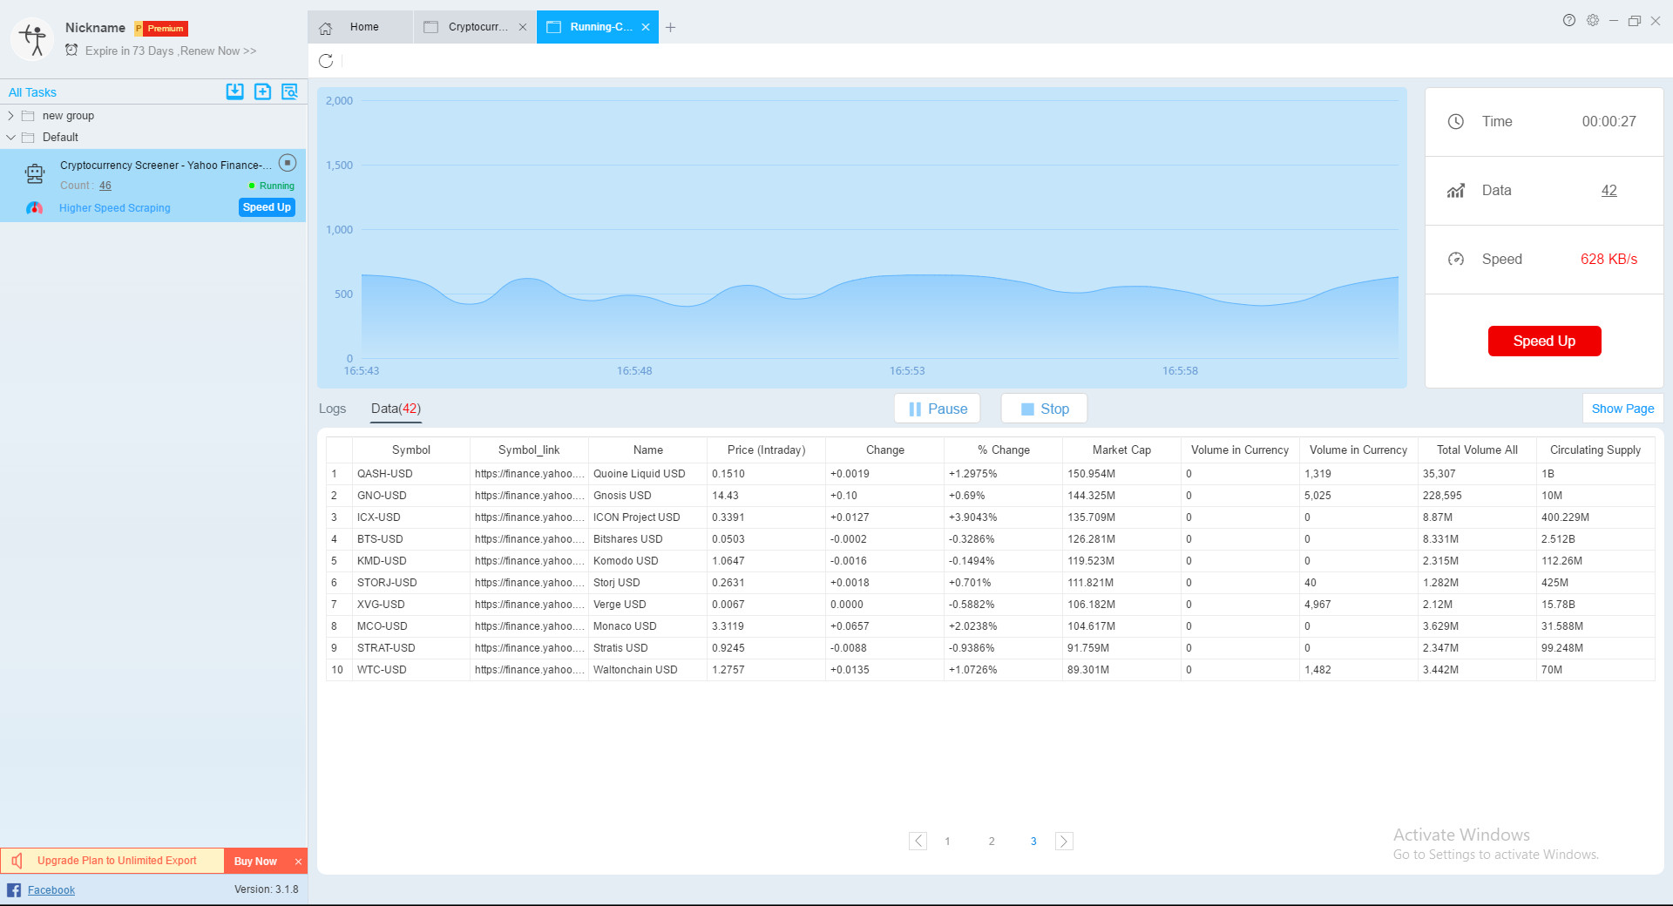Go to page 2

(x=992, y=842)
